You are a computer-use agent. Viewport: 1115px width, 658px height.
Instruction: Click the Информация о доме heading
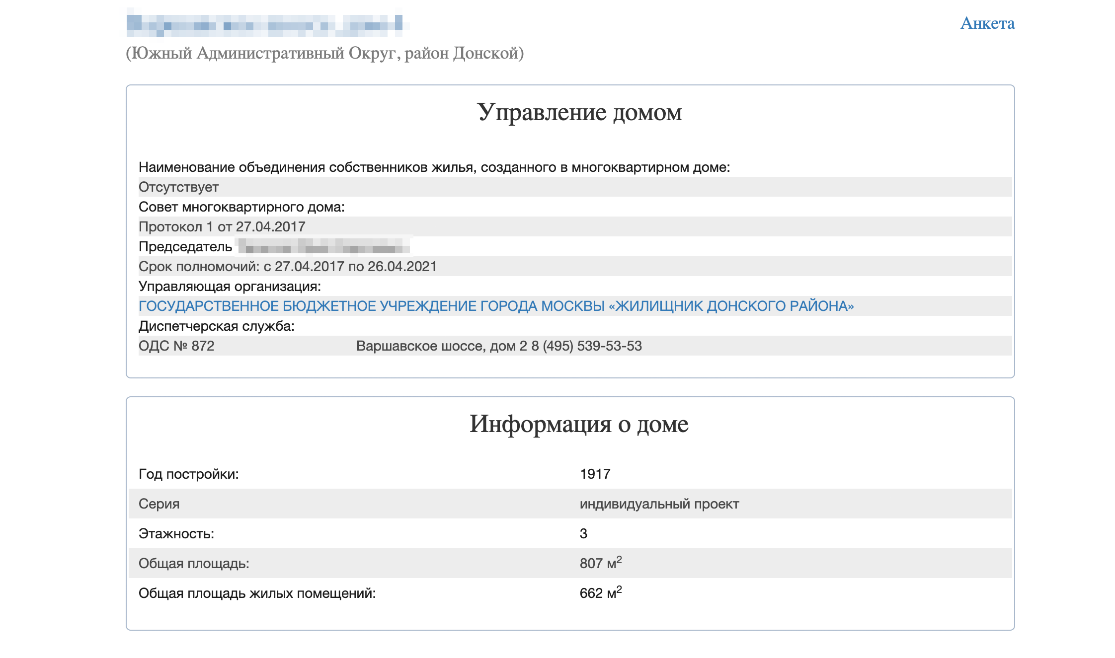[579, 424]
